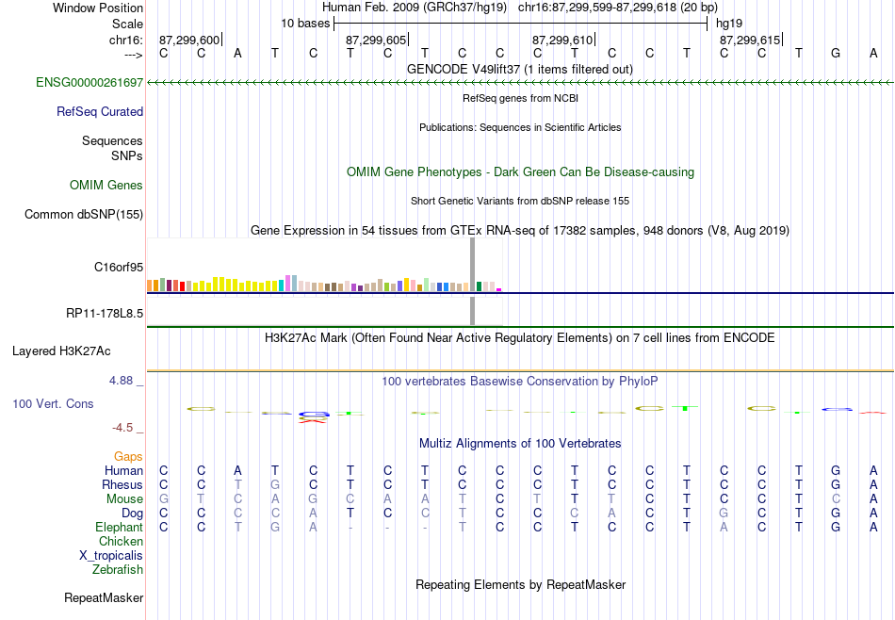The width and height of the screenshot is (895, 620).
Task: Click the ---> sequence direction label
Action: tap(134, 55)
